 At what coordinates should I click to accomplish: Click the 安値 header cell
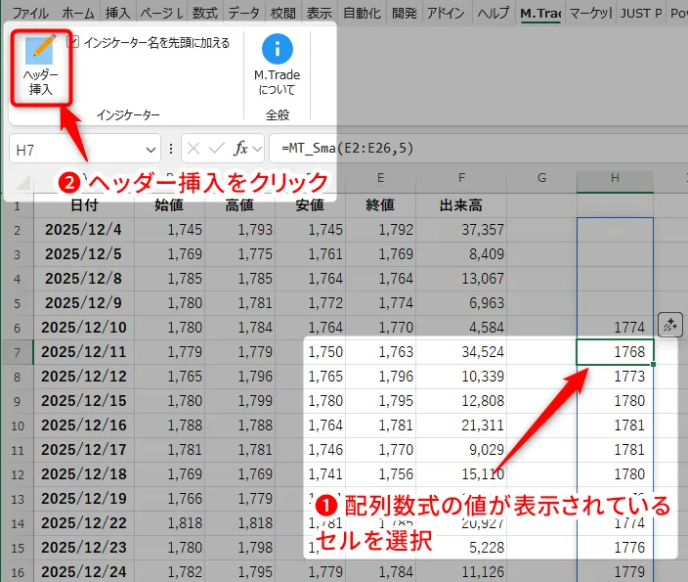[310, 205]
